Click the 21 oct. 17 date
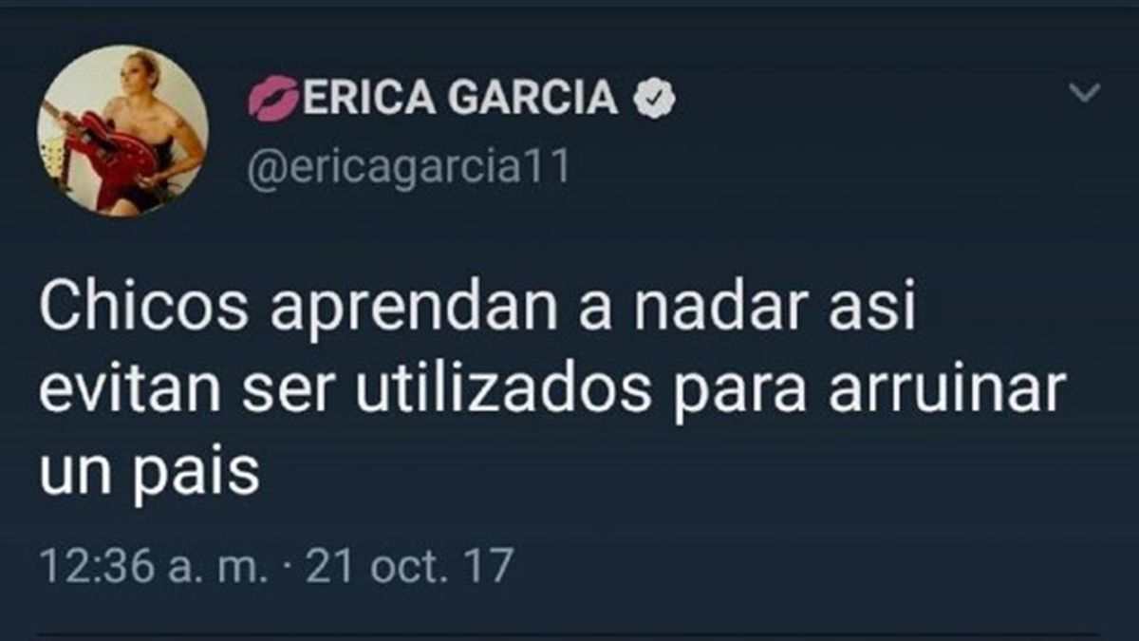 point(408,566)
